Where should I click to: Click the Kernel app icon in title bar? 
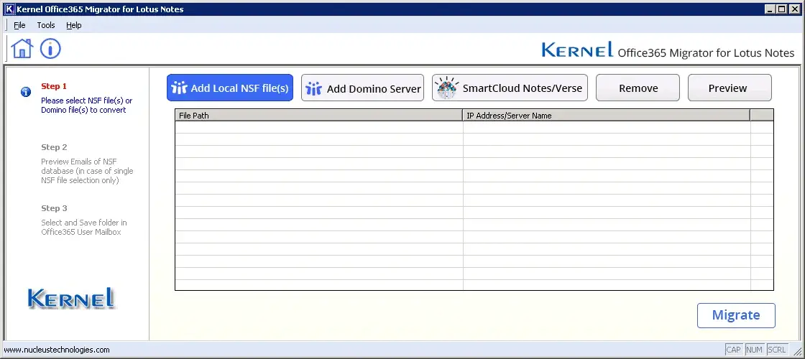click(9, 9)
